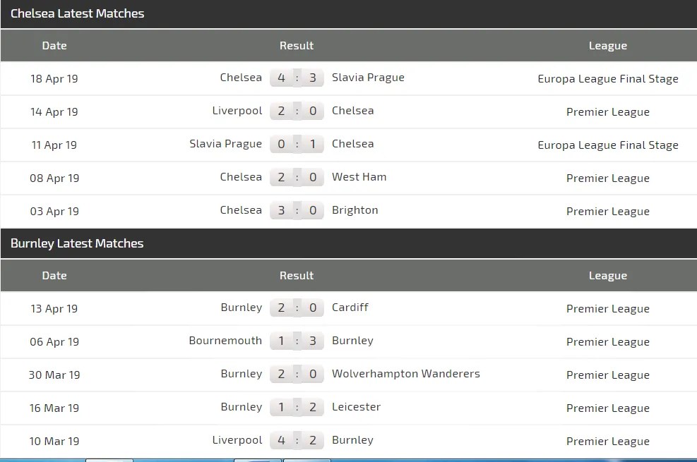697x462 pixels.
Task: Click Cardiff team name
Action: 350,308
